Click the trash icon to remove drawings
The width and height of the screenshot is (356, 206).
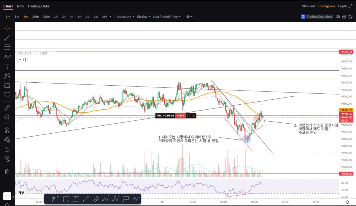tap(7, 171)
